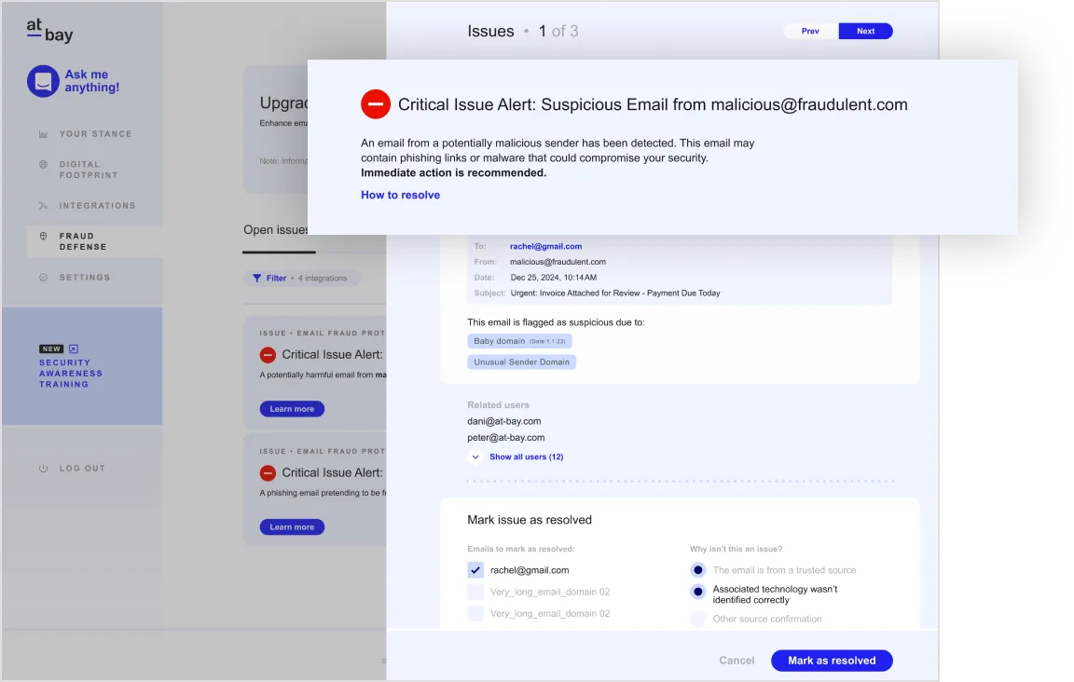Click the Your Stance chart icon
Viewport: 1074px width, 682px height.
coord(43,134)
